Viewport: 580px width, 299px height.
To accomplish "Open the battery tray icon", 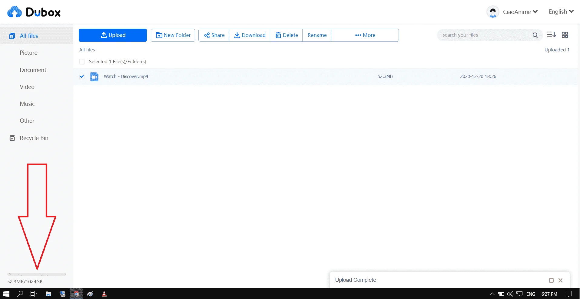I will point(501,294).
